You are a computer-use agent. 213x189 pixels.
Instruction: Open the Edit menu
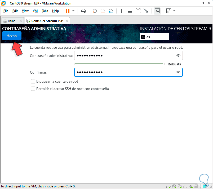(x=15, y=11)
